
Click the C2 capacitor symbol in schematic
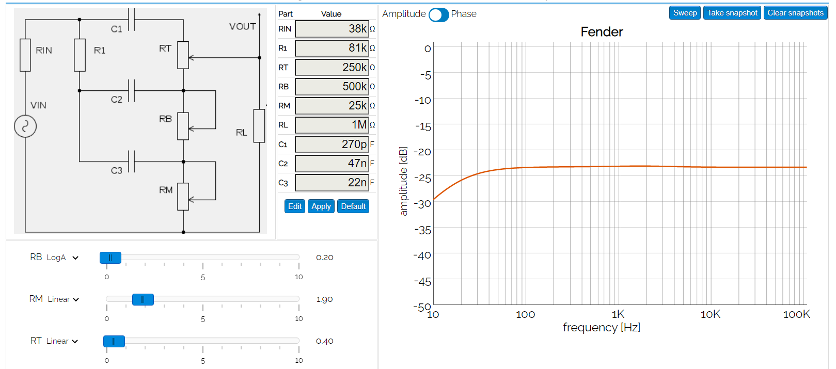tap(131, 90)
